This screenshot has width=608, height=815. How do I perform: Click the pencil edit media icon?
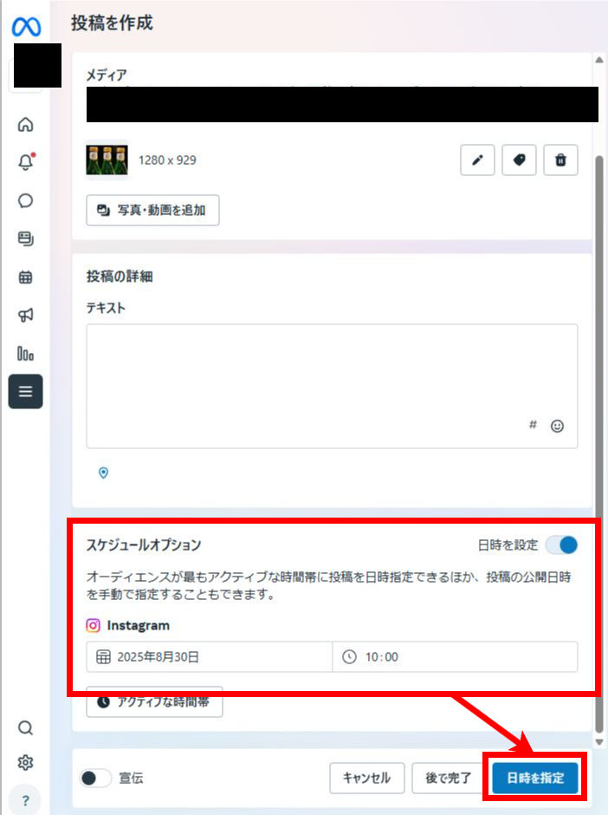pyautogui.click(x=477, y=160)
